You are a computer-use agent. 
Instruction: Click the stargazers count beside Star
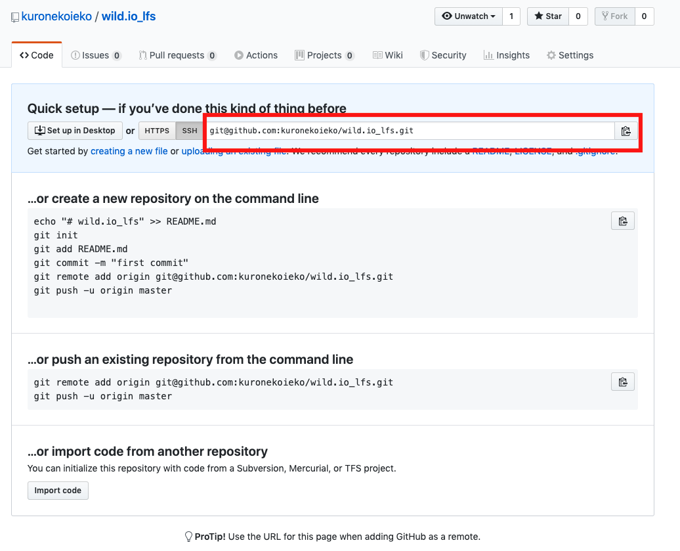click(576, 16)
